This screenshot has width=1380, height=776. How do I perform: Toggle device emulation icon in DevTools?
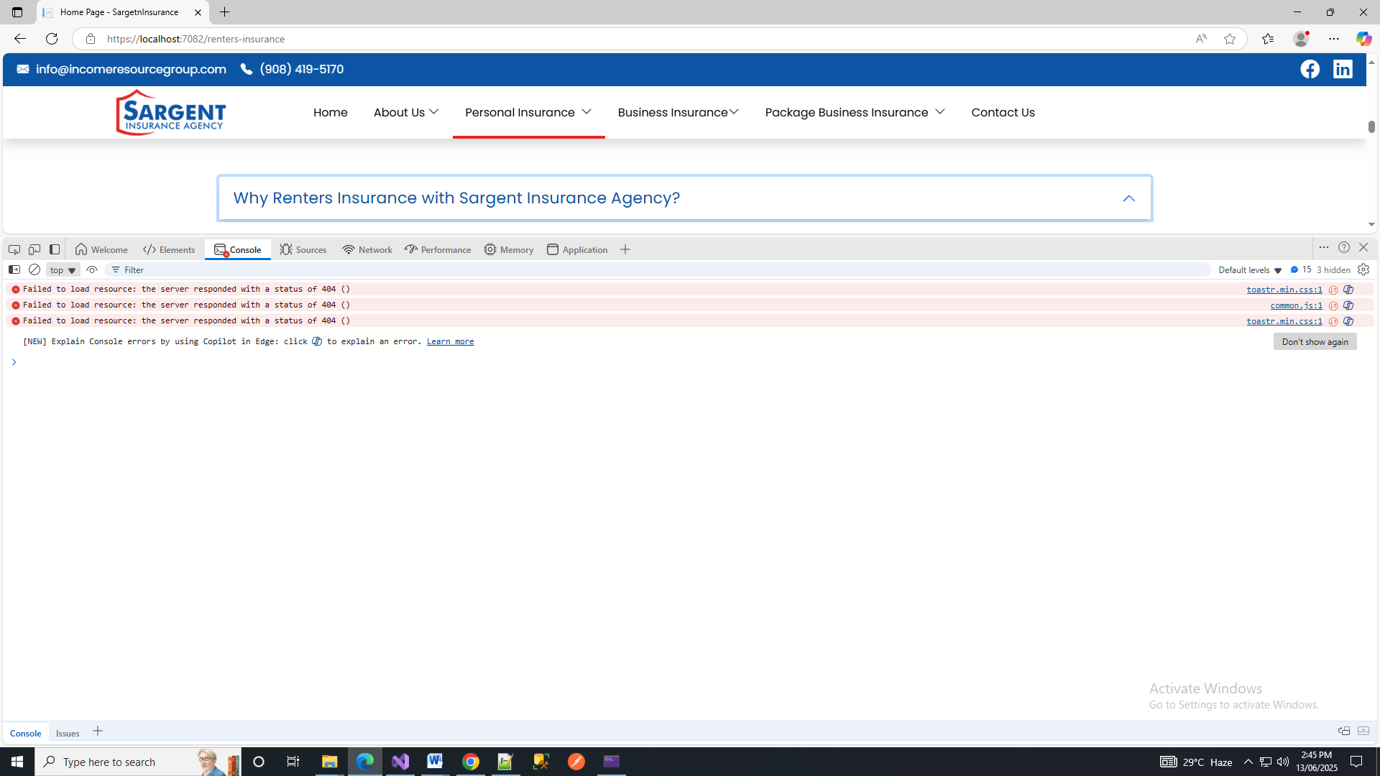34,249
